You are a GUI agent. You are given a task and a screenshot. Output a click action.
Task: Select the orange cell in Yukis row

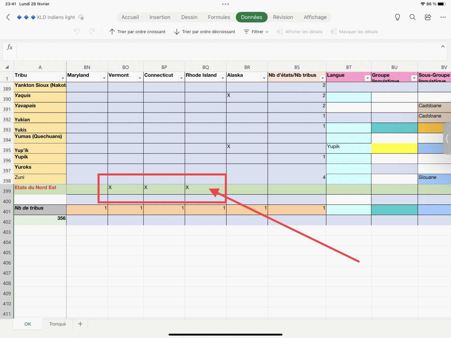coord(434,128)
